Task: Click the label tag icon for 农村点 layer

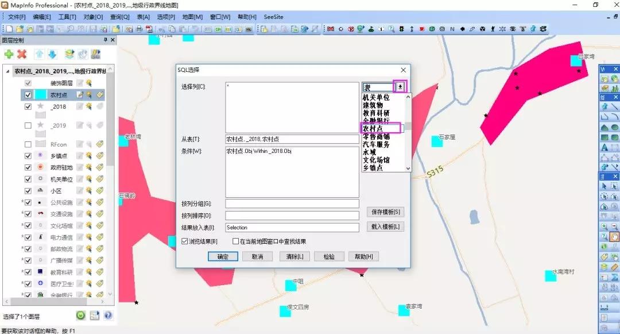Action: coord(100,95)
